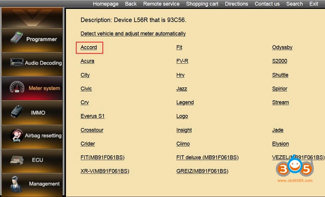Open Search from the top bar
Screen dimensions: 325x197
tap(294, 4)
